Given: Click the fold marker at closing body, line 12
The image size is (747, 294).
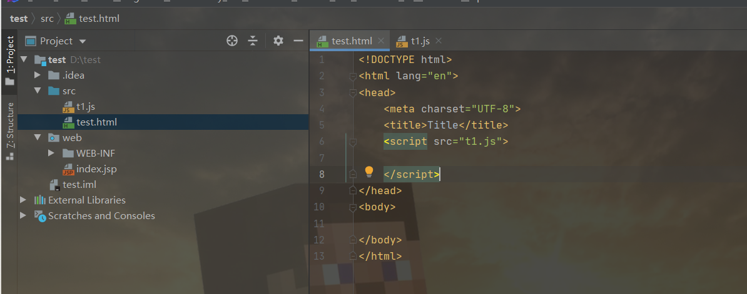Looking at the screenshot, I should point(353,240).
